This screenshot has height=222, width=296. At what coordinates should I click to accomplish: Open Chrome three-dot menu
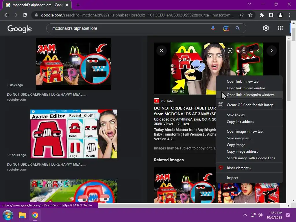(x=290, y=15)
